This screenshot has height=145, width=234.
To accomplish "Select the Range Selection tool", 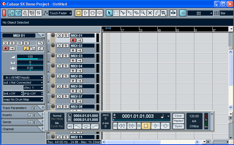I will coord(116,13).
